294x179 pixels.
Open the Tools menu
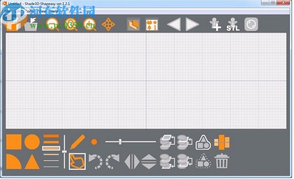coord(29,11)
